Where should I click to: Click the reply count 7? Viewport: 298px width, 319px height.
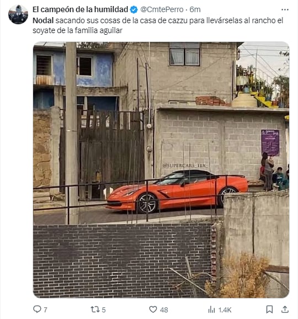click(45, 310)
